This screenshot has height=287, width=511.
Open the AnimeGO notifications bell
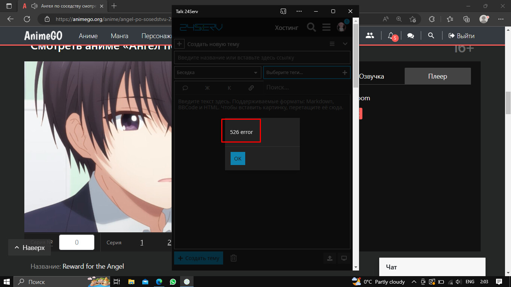click(391, 36)
